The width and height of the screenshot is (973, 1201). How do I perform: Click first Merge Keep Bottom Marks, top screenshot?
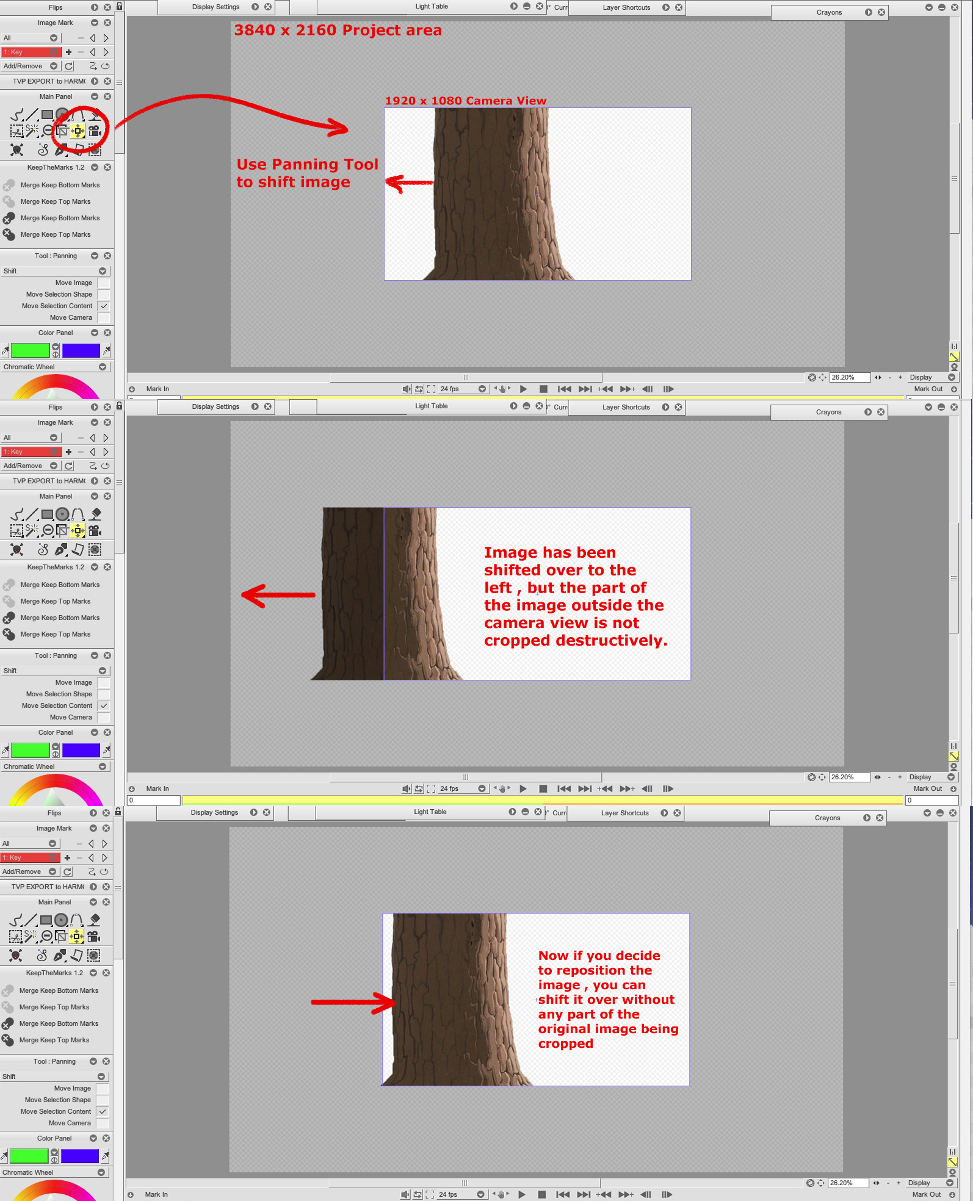60,185
